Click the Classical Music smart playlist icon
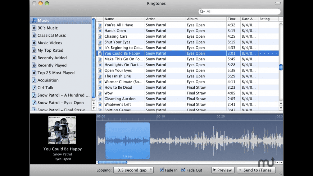The height and width of the screenshot is (176, 313). (x=34, y=35)
